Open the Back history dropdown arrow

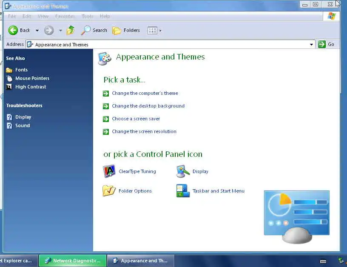pyautogui.click(x=37, y=30)
